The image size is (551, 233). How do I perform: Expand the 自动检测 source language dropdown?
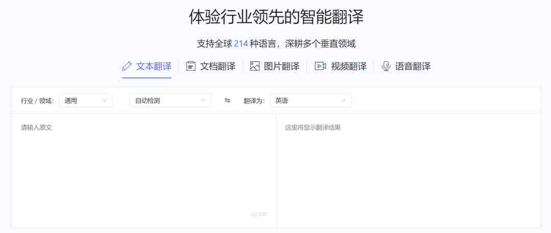[170, 100]
